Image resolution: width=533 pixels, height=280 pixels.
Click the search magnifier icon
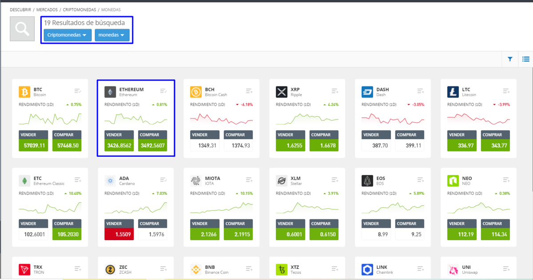(22, 29)
